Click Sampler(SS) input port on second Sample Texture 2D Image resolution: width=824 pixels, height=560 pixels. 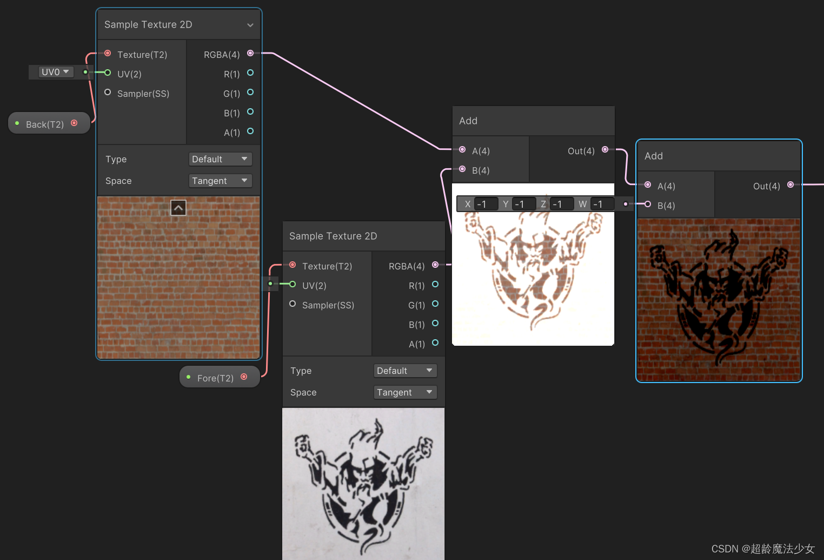(293, 304)
